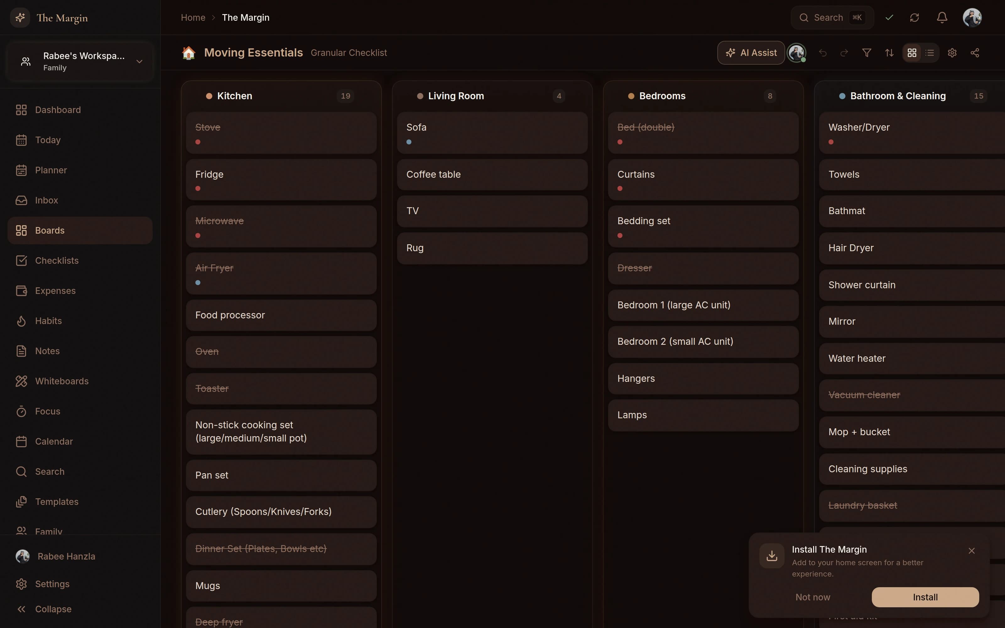
Task: Toggle the Stove item done
Action: (x=281, y=133)
